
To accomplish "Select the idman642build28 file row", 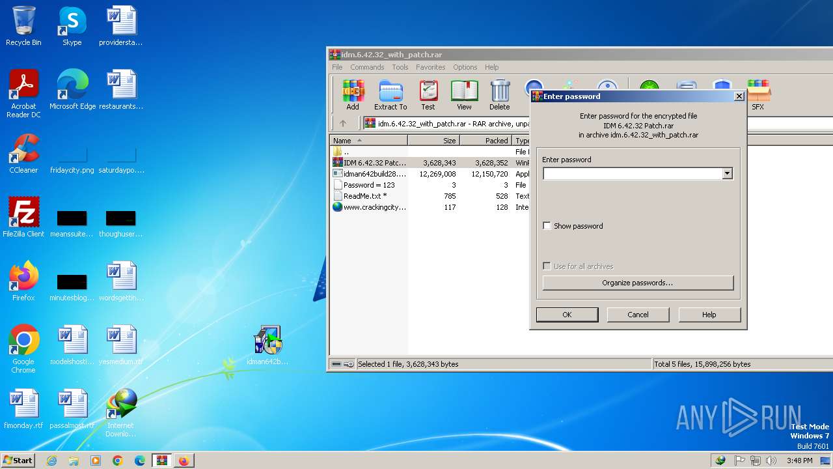I will click(x=430, y=174).
